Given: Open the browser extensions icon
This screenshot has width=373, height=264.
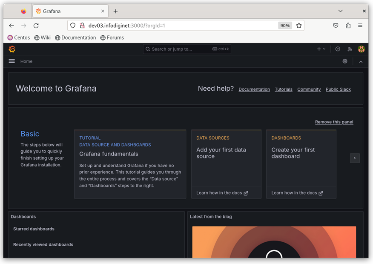Looking at the screenshot, I should (x=348, y=26).
